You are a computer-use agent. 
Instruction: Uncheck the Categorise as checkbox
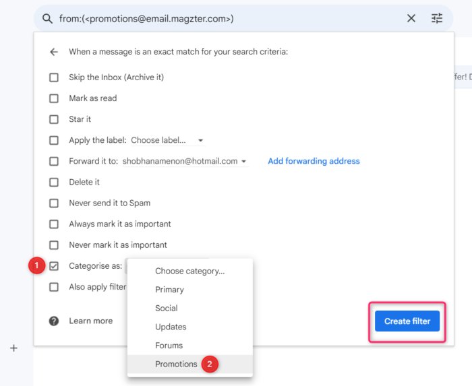click(54, 265)
